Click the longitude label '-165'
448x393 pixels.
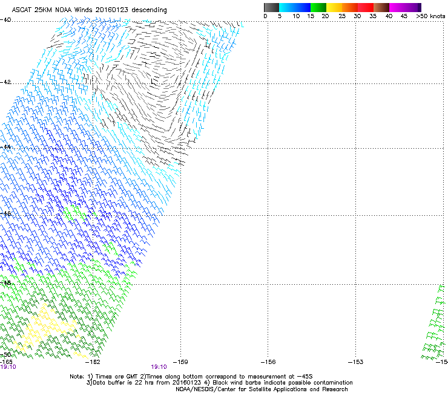[6, 362]
